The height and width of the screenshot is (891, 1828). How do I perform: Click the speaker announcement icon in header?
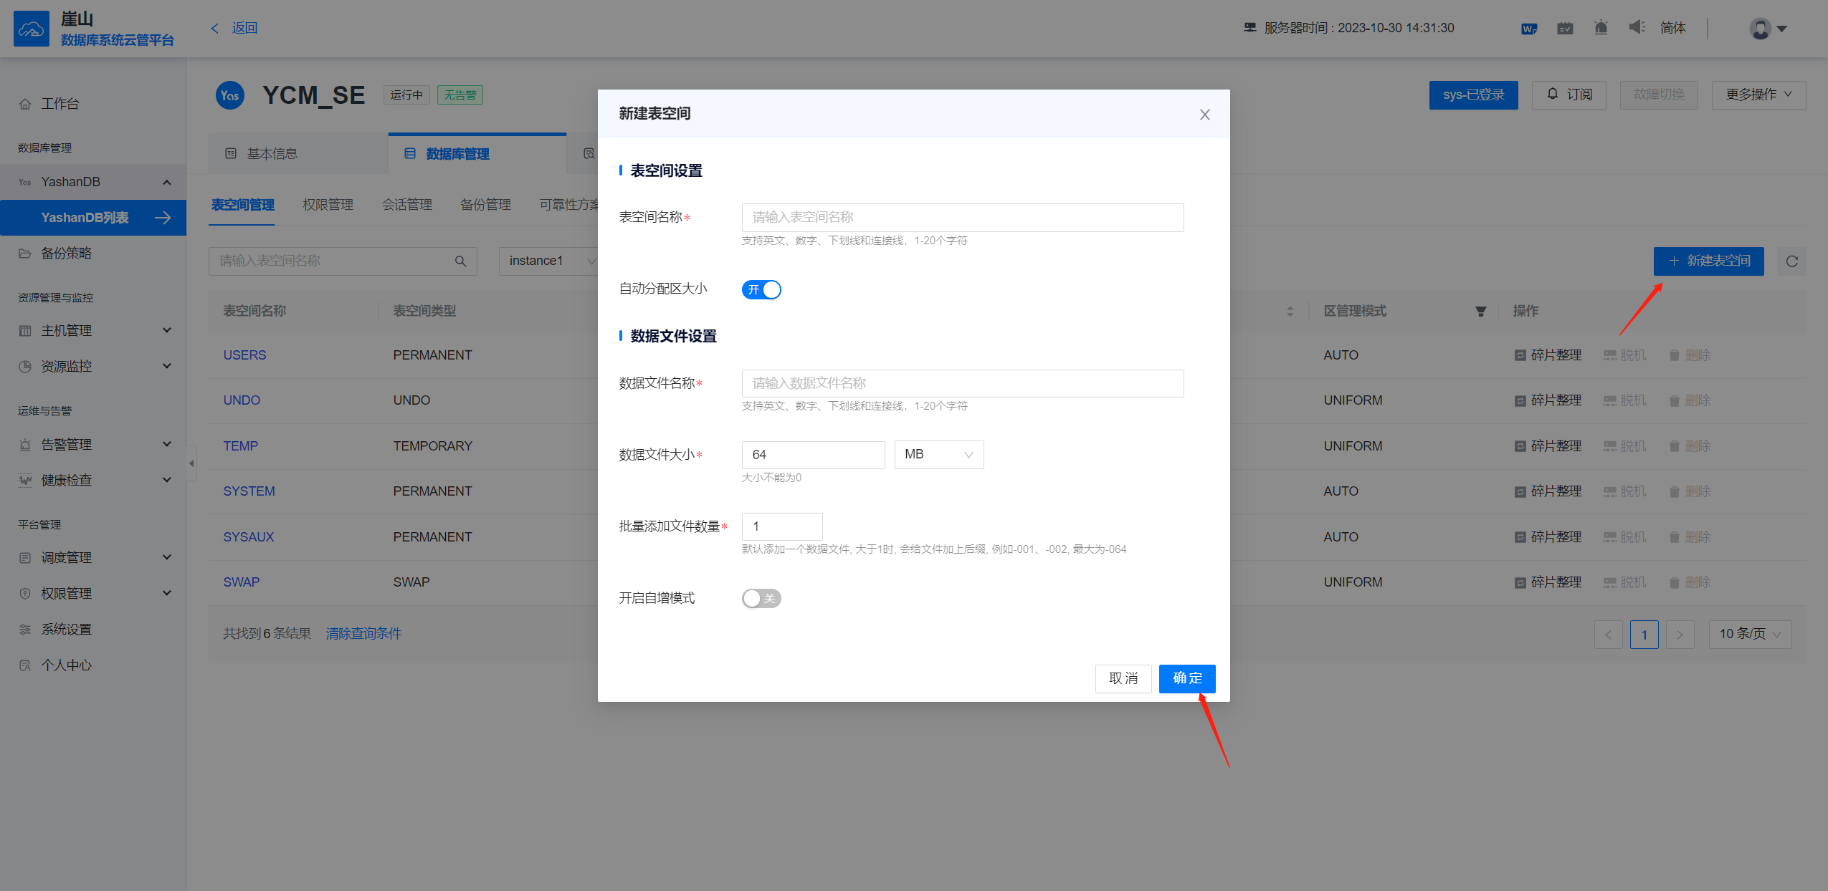coord(1637,28)
